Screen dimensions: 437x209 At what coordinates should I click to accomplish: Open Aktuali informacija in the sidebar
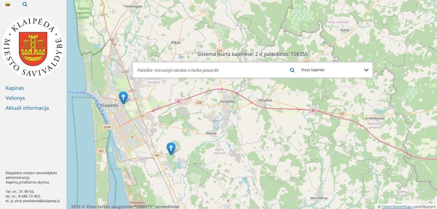click(x=27, y=108)
